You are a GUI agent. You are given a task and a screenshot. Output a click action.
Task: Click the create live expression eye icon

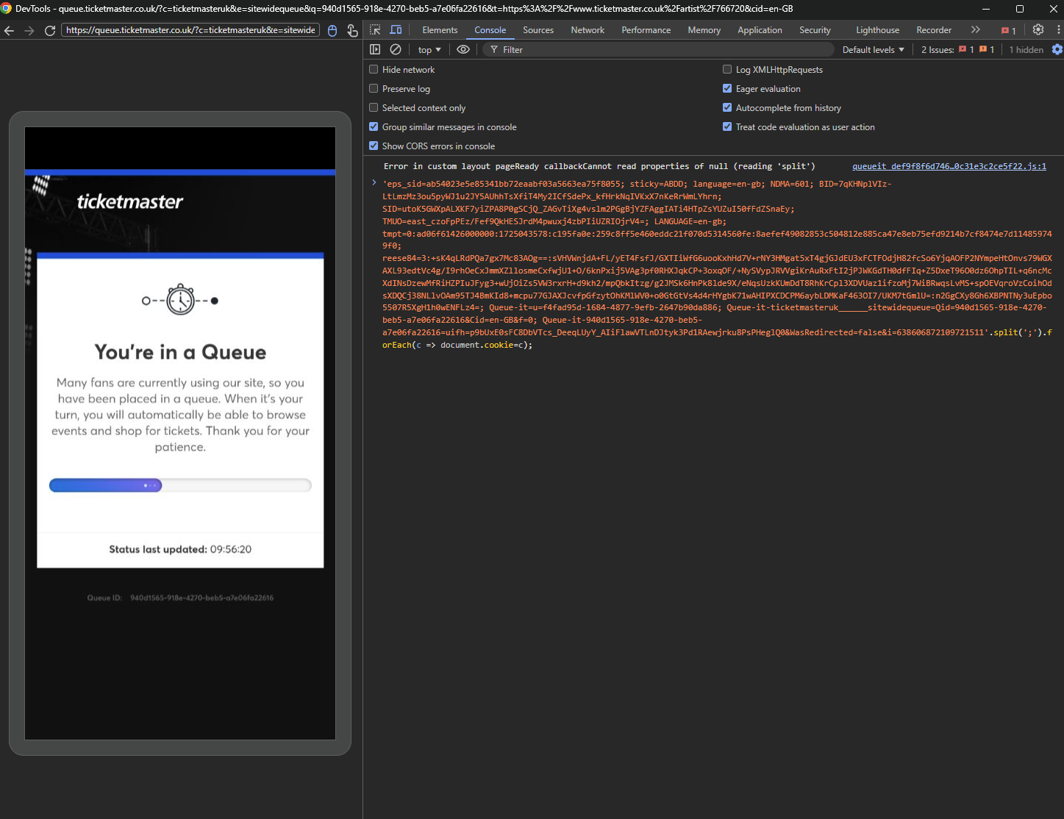[x=463, y=49]
